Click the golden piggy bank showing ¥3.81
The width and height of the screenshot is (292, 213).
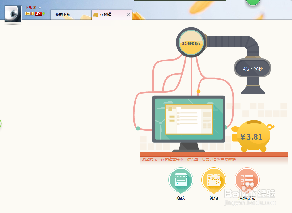tap(252, 136)
